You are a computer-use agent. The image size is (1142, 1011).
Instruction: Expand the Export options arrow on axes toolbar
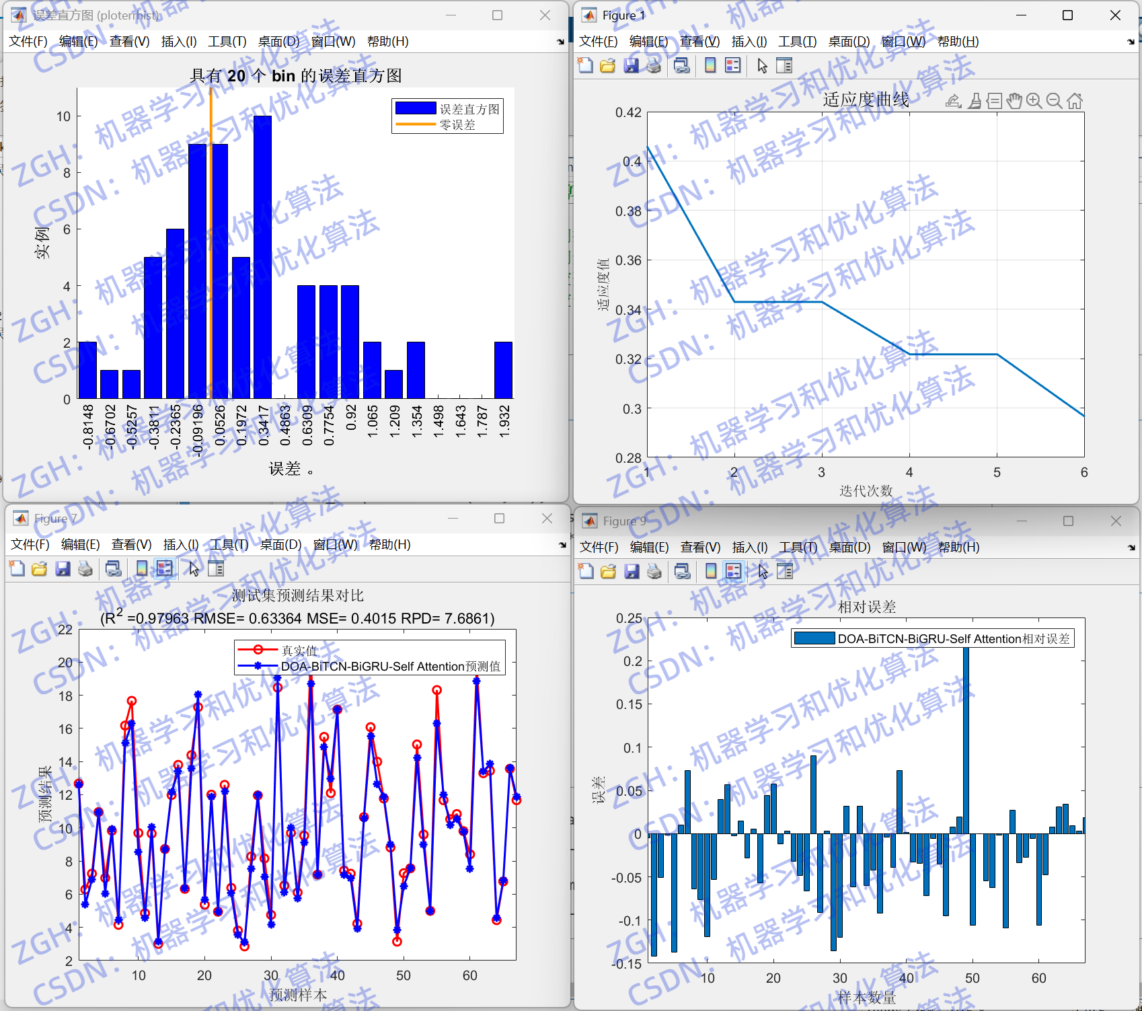pyautogui.click(x=960, y=106)
